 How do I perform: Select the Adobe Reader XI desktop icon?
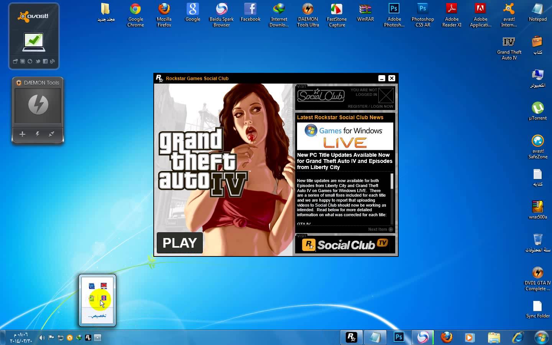pos(452,15)
